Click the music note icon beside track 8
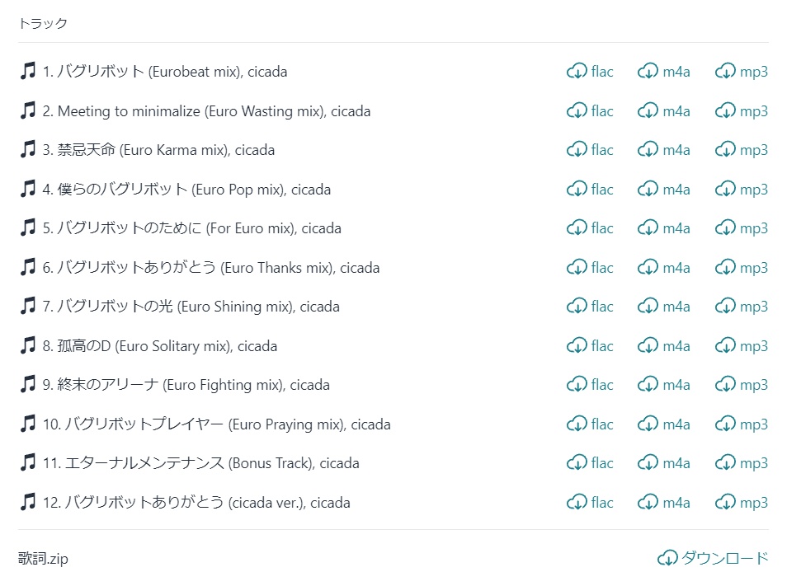Screen dimensions: 787x586 click(28, 346)
